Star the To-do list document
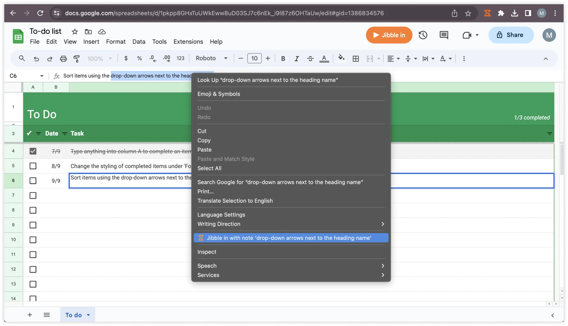 [75, 32]
